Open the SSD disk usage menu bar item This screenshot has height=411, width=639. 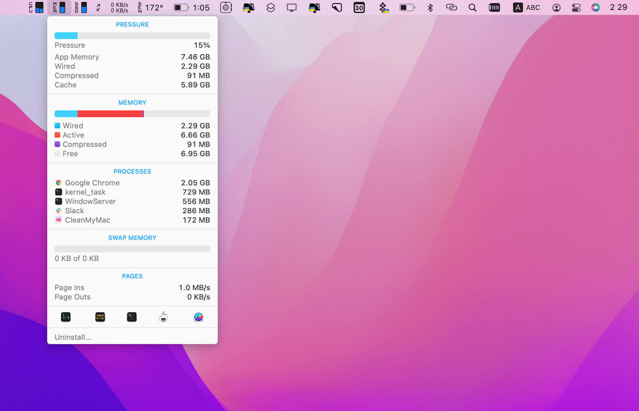81,8
